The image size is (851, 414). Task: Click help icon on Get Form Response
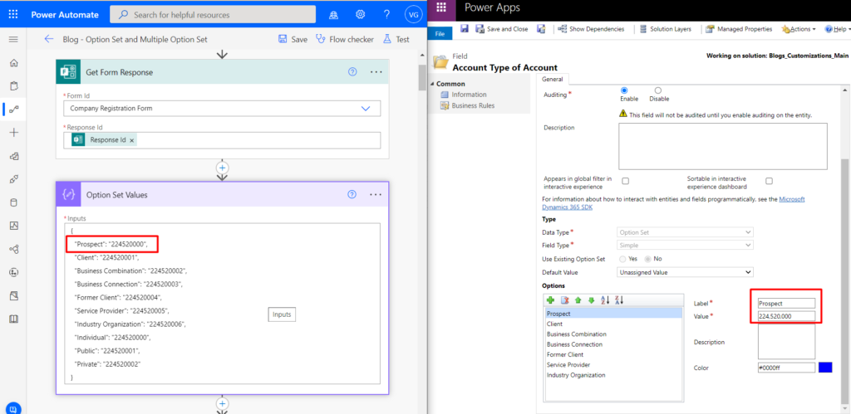[352, 72]
